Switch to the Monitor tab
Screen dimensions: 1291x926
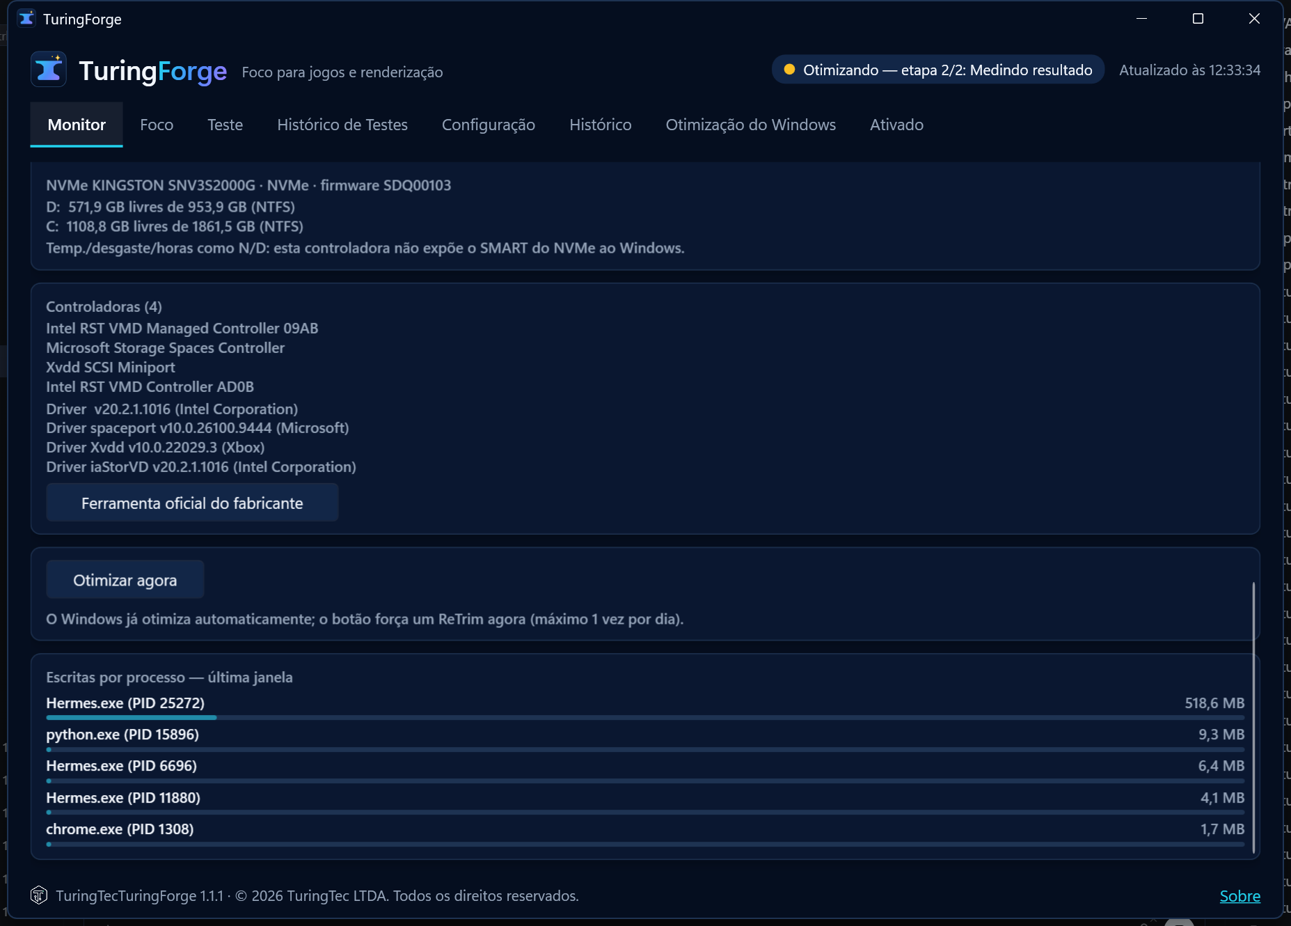click(77, 125)
